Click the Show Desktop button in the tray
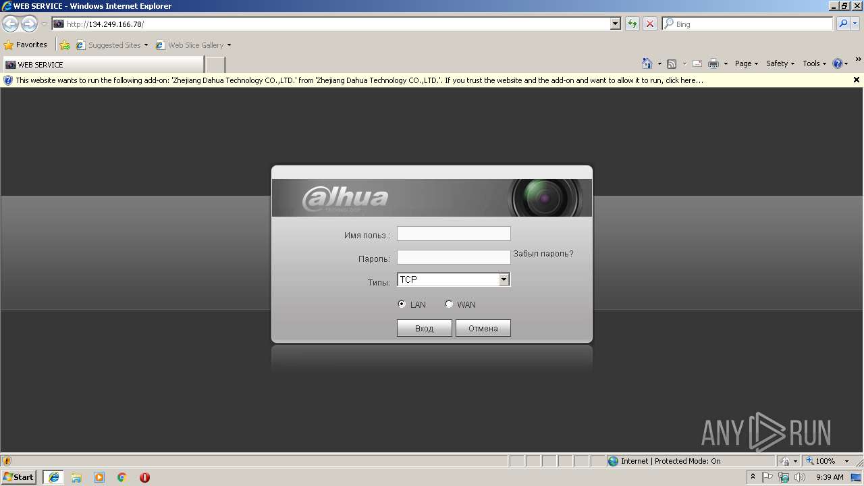The width and height of the screenshot is (864, 486). pos(857,477)
